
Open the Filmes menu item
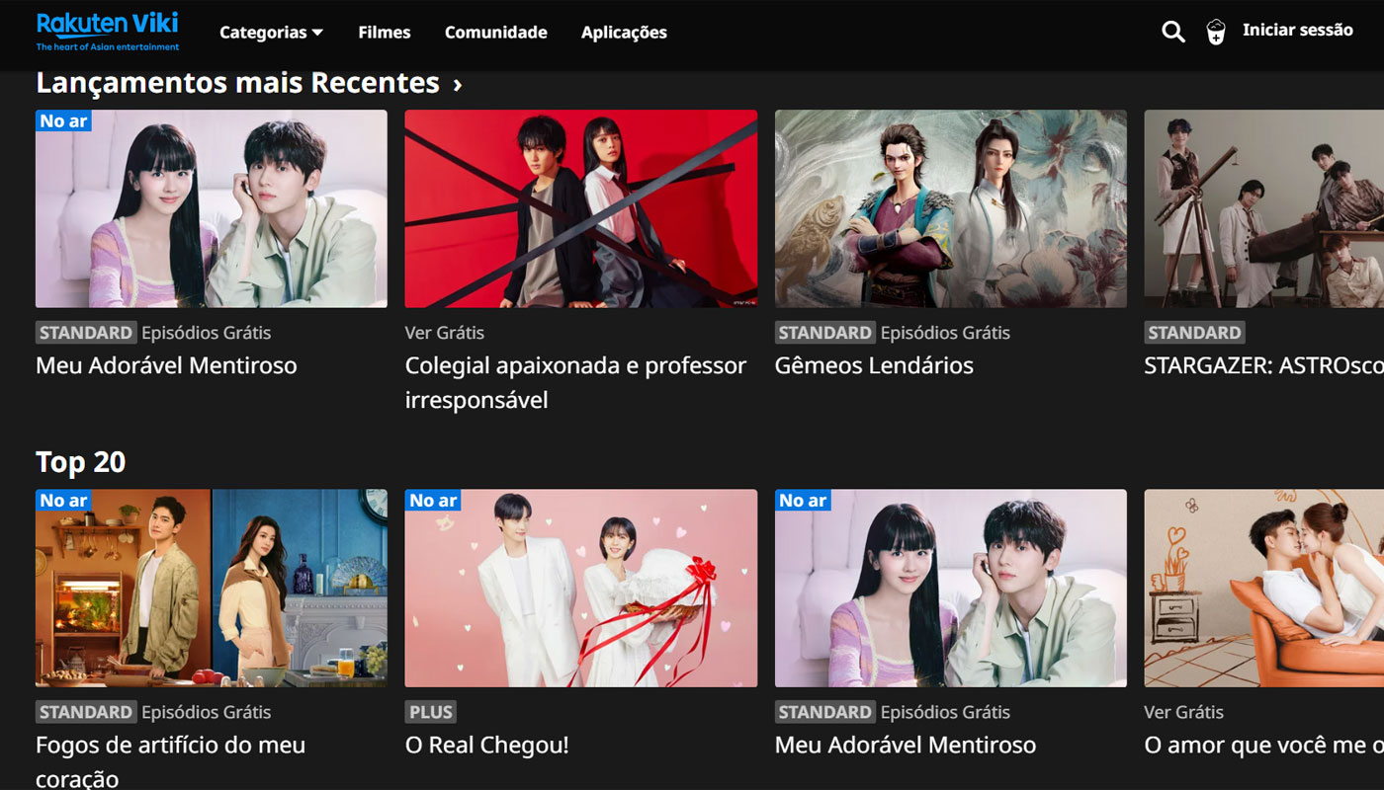pos(384,33)
